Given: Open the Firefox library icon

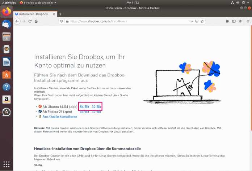Looking at the screenshot, I should pos(227,21).
